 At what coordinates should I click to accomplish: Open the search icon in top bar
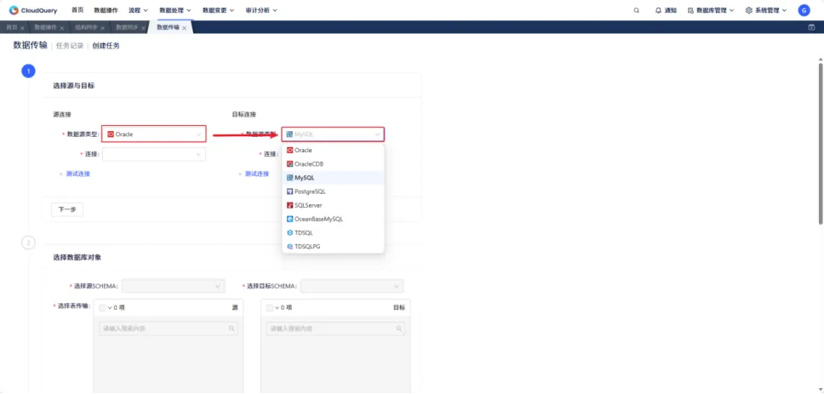tap(637, 10)
